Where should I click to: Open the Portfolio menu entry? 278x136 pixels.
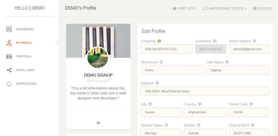pos(23,56)
